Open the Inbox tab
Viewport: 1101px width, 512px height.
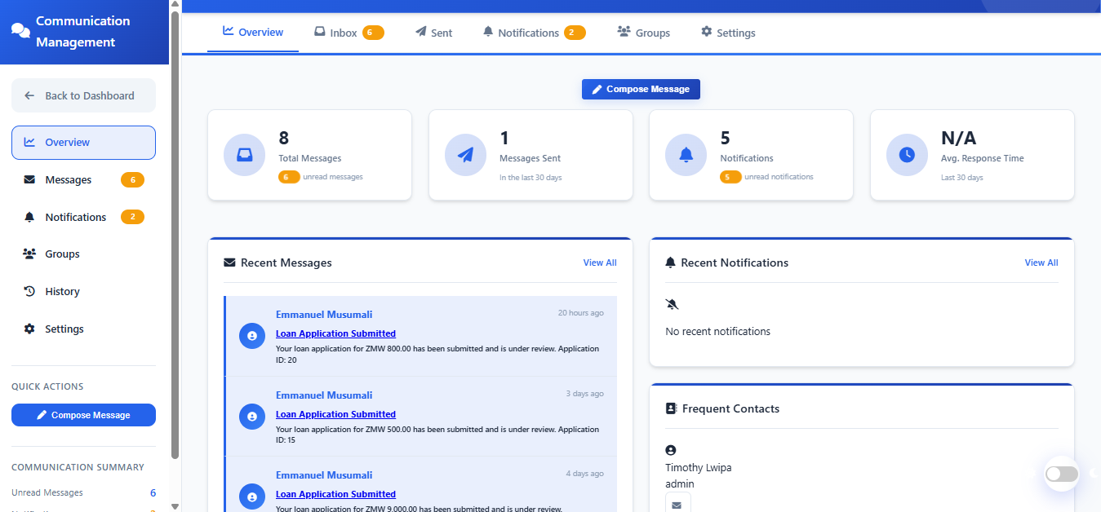click(x=349, y=33)
